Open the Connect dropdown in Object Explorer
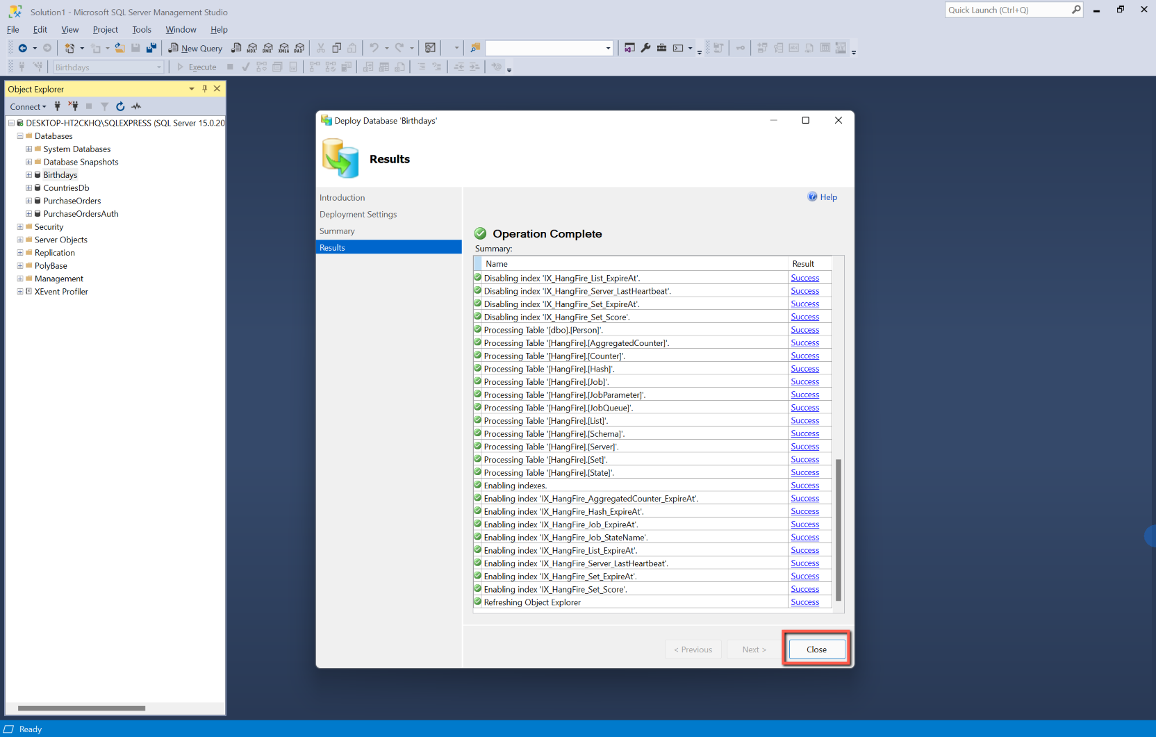 point(28,106)
